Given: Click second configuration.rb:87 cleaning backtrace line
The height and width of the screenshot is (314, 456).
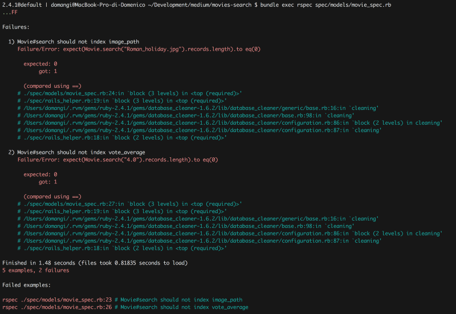Looking at the screenshot, I should (199, 240).
